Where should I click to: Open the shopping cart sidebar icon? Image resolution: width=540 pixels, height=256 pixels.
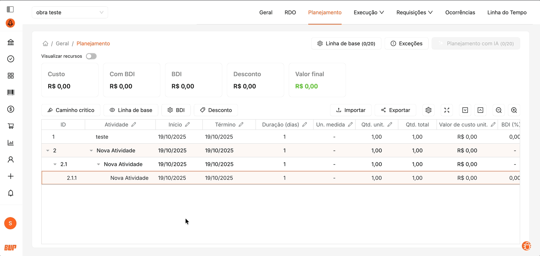pos(11,126)
